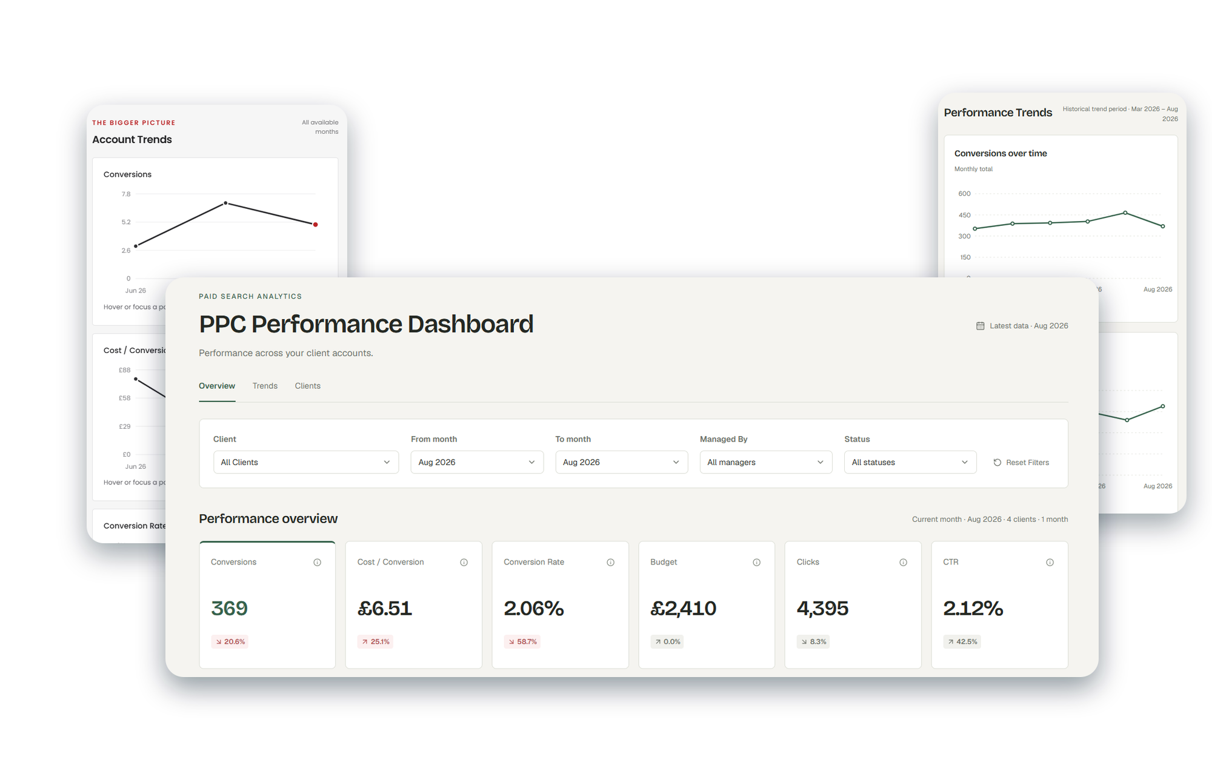
Task: Click the reset arrow icon in filters
Action: pyautogui.click(x=997, y=462)
